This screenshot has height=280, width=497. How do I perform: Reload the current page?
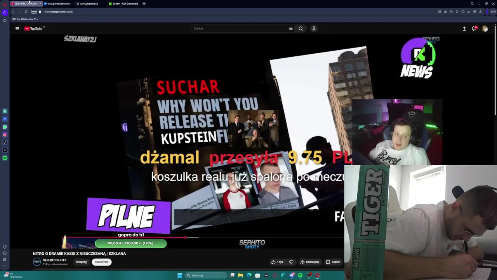tap(26, 12)
